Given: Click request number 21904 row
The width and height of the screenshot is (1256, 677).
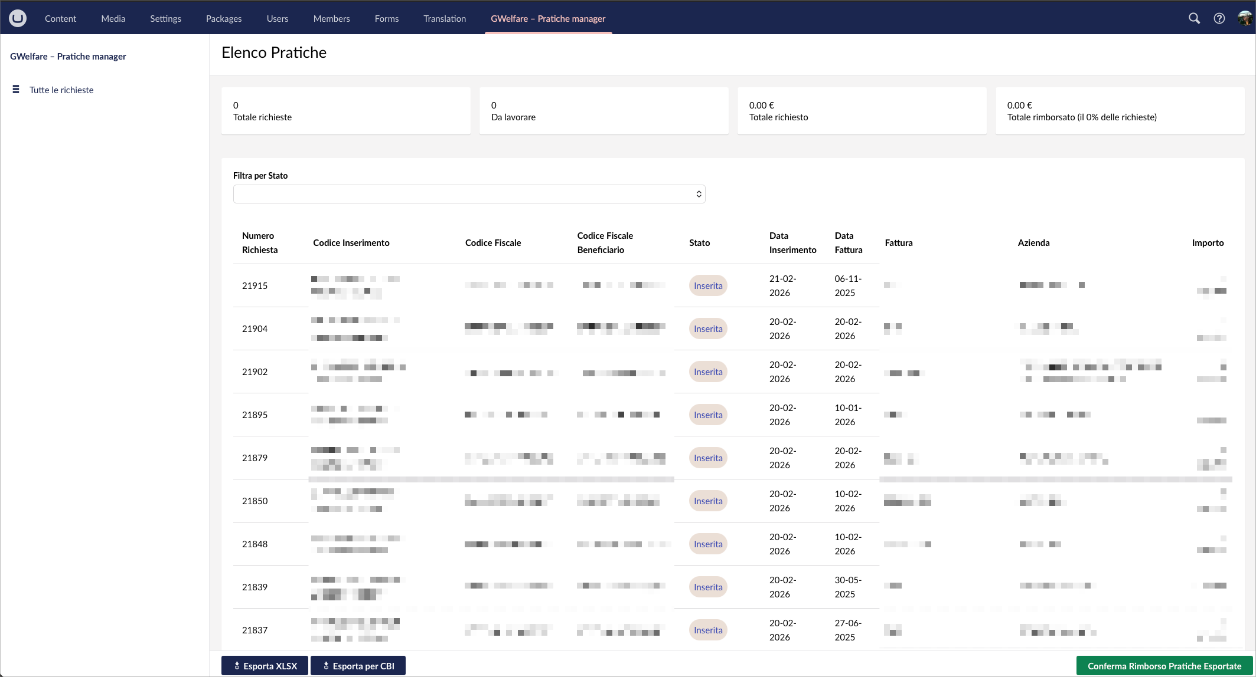Looking at the screenshot, I should click(255, 328).
